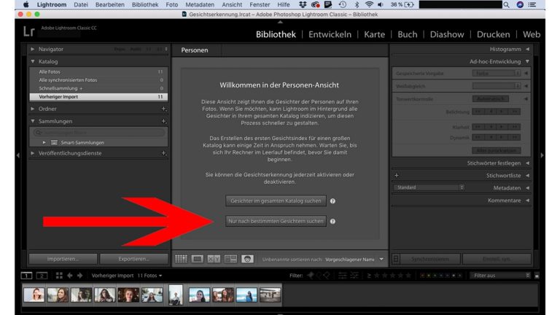Expand the Navigator panel

pyautogui.click(x=33, y=49)
